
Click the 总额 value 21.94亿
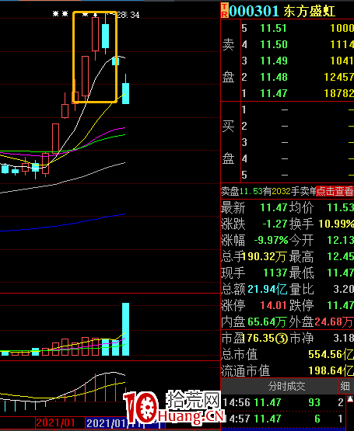[267, 289]
